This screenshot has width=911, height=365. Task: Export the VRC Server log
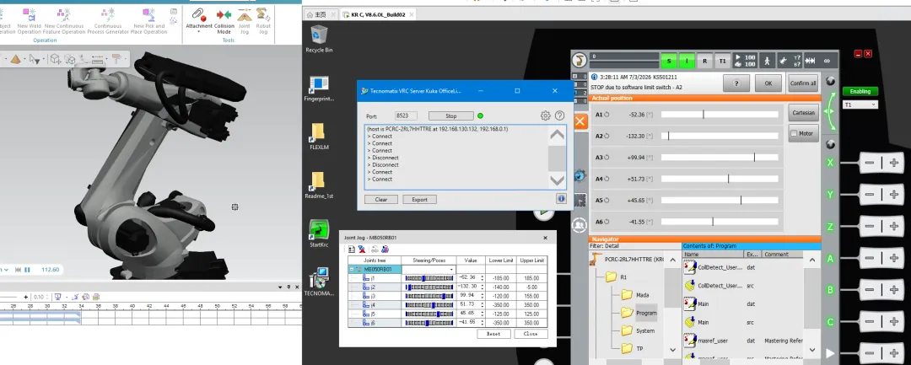[419, 199]
